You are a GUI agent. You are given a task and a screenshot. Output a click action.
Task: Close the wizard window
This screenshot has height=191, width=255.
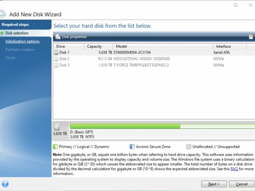click(x=251, y=5)
